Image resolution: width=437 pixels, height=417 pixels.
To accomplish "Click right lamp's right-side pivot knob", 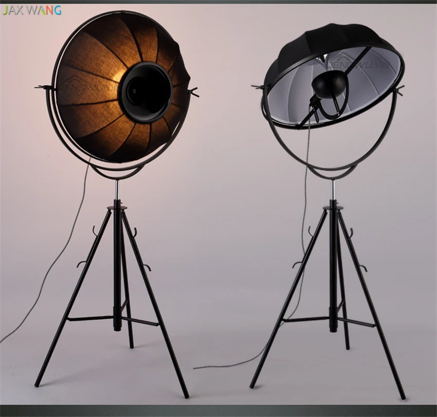I will tap(399, 90).
